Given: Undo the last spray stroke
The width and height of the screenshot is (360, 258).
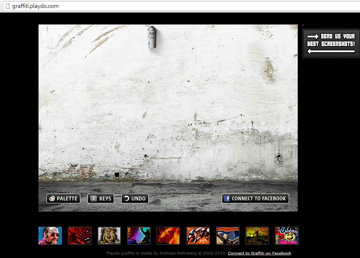Looking at the screenshot, I should [x=135, y=199].
